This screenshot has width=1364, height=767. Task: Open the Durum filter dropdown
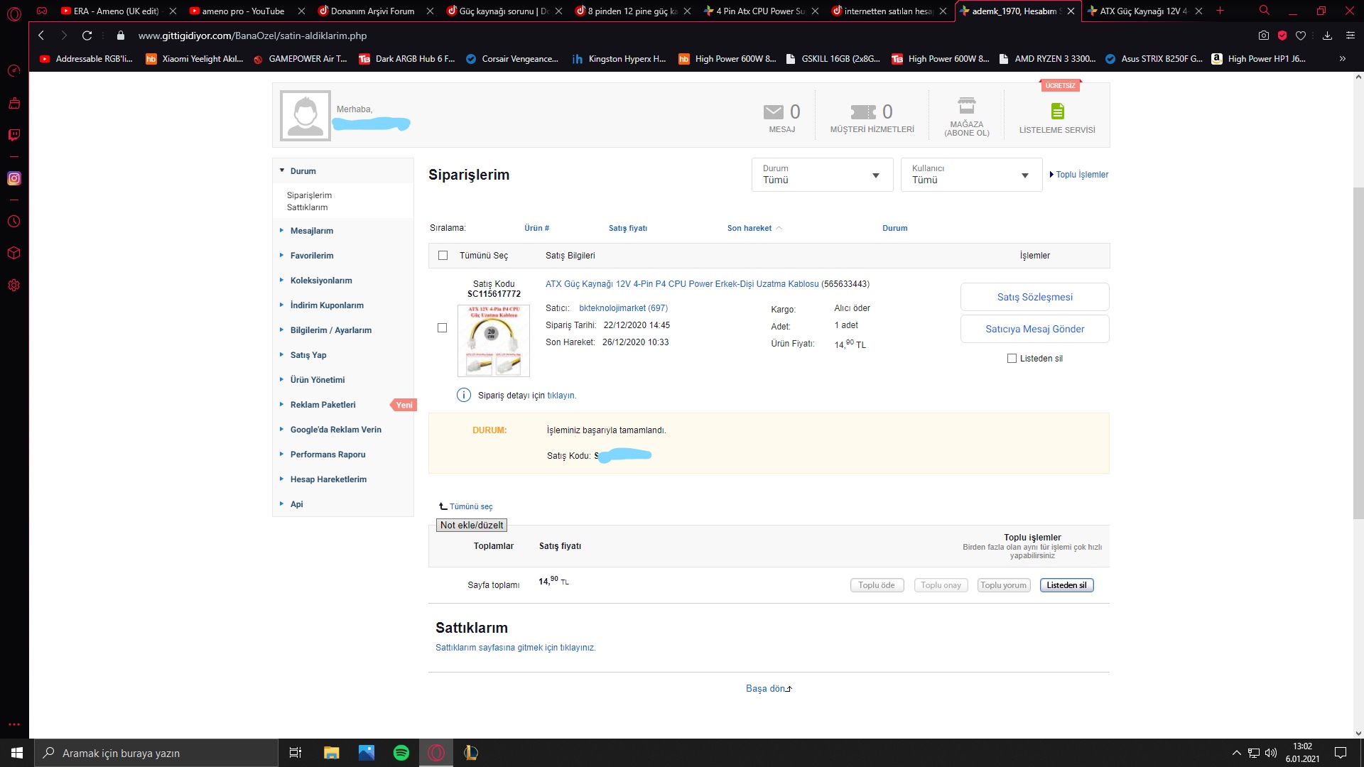pos(822,175)
